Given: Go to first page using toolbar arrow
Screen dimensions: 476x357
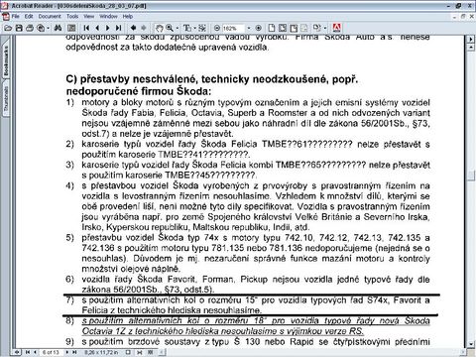Looking at the screenshot, I should [86, 28].
